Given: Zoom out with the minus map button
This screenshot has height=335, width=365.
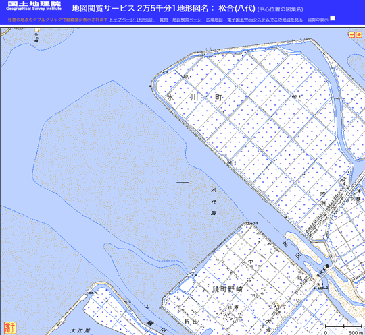Looking at the screenshot, I should [351, 35].
